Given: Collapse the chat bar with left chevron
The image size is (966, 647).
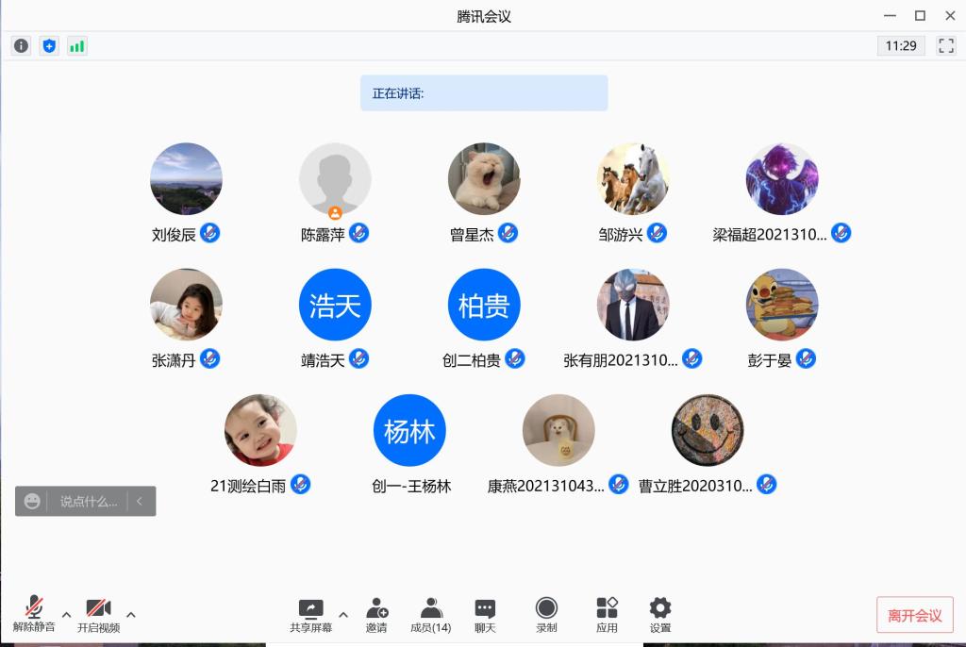Looking at the screenshot, I should pyautogui.click(x=140, y=502).
